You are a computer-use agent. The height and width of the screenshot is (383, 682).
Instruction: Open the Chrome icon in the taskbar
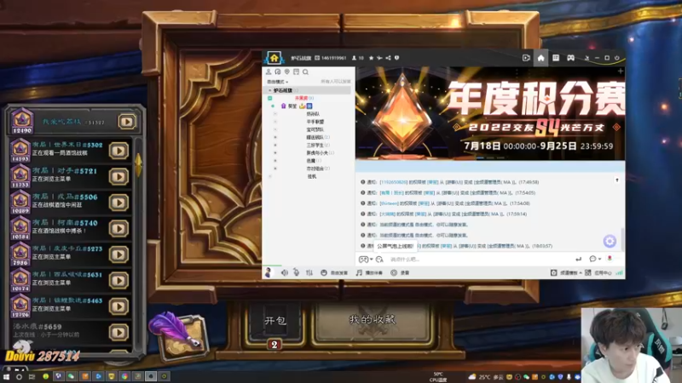[x=124, y=376]
